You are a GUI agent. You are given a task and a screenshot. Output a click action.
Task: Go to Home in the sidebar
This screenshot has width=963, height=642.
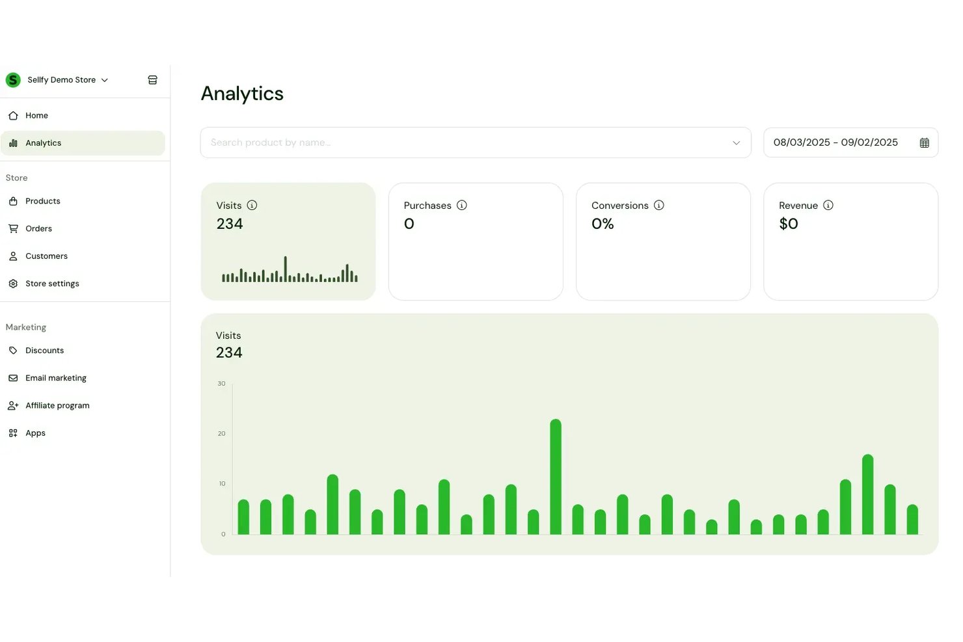(x=83, y=116)
